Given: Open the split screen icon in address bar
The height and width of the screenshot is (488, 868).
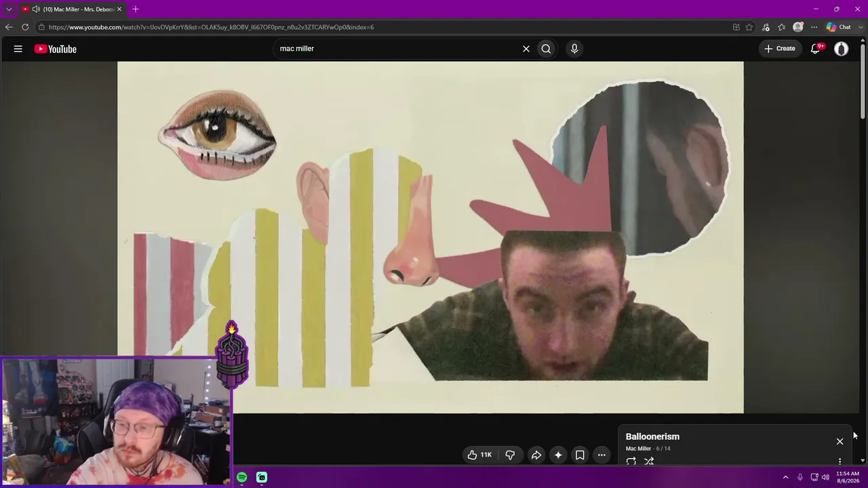Looking at the screenshot, I should pyautogui.click(x=736, y=27).
